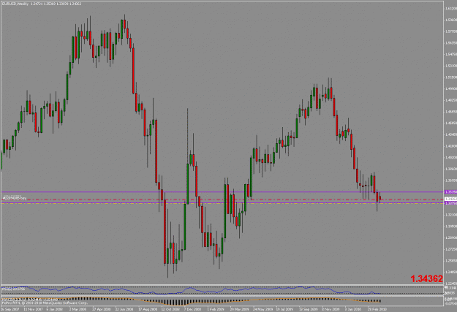Click the 28 Feb 2010 date label
This screenshot has height=312, width=457.
tap(377, 309)
